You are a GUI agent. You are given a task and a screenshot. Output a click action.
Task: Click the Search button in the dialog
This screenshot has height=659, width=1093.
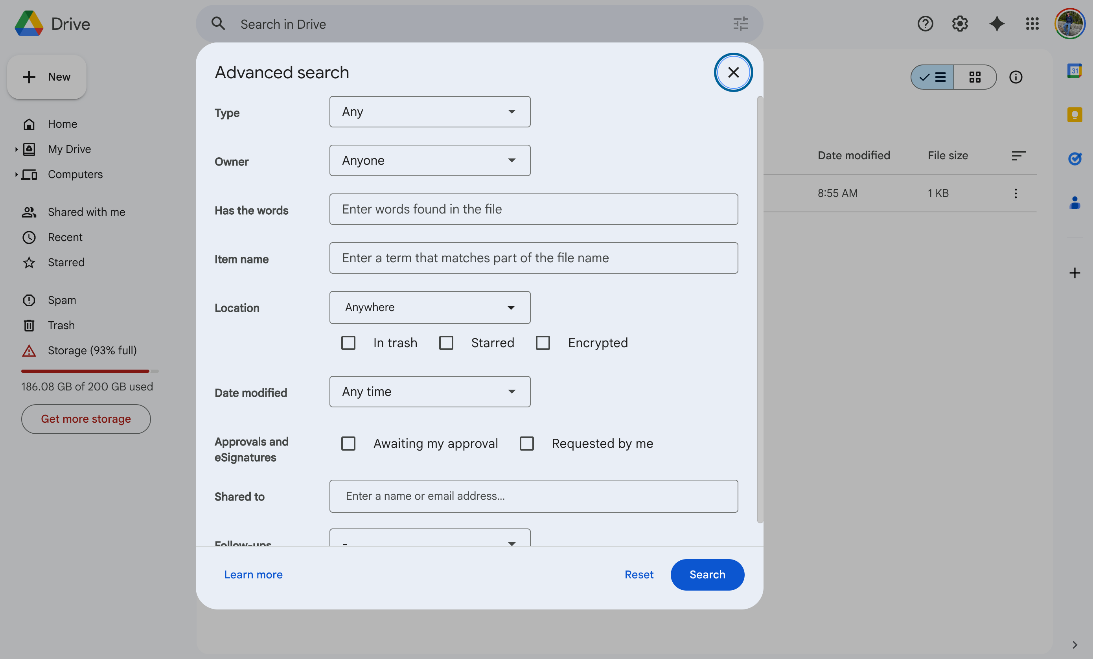(x=707, y=575)
